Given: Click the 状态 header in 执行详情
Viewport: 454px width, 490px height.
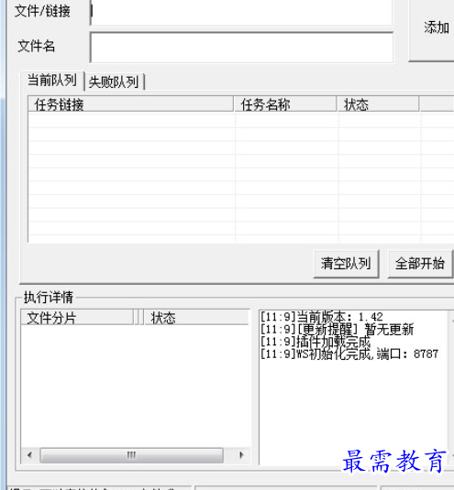Looking at the screenshot, I should tap(196, 318).
